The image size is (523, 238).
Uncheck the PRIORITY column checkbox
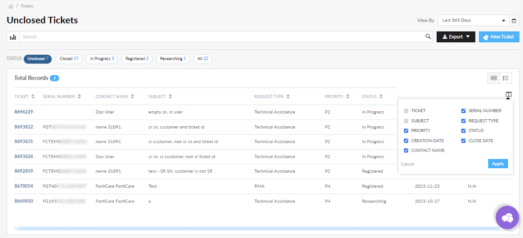(406, 131)
